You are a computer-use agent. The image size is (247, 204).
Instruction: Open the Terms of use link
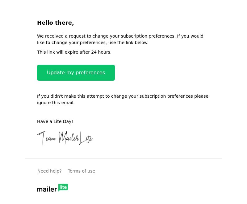tap(82, 171)
